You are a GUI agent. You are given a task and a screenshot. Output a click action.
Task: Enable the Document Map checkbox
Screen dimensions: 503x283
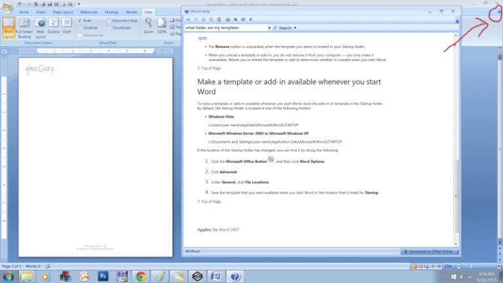[109, 20]
